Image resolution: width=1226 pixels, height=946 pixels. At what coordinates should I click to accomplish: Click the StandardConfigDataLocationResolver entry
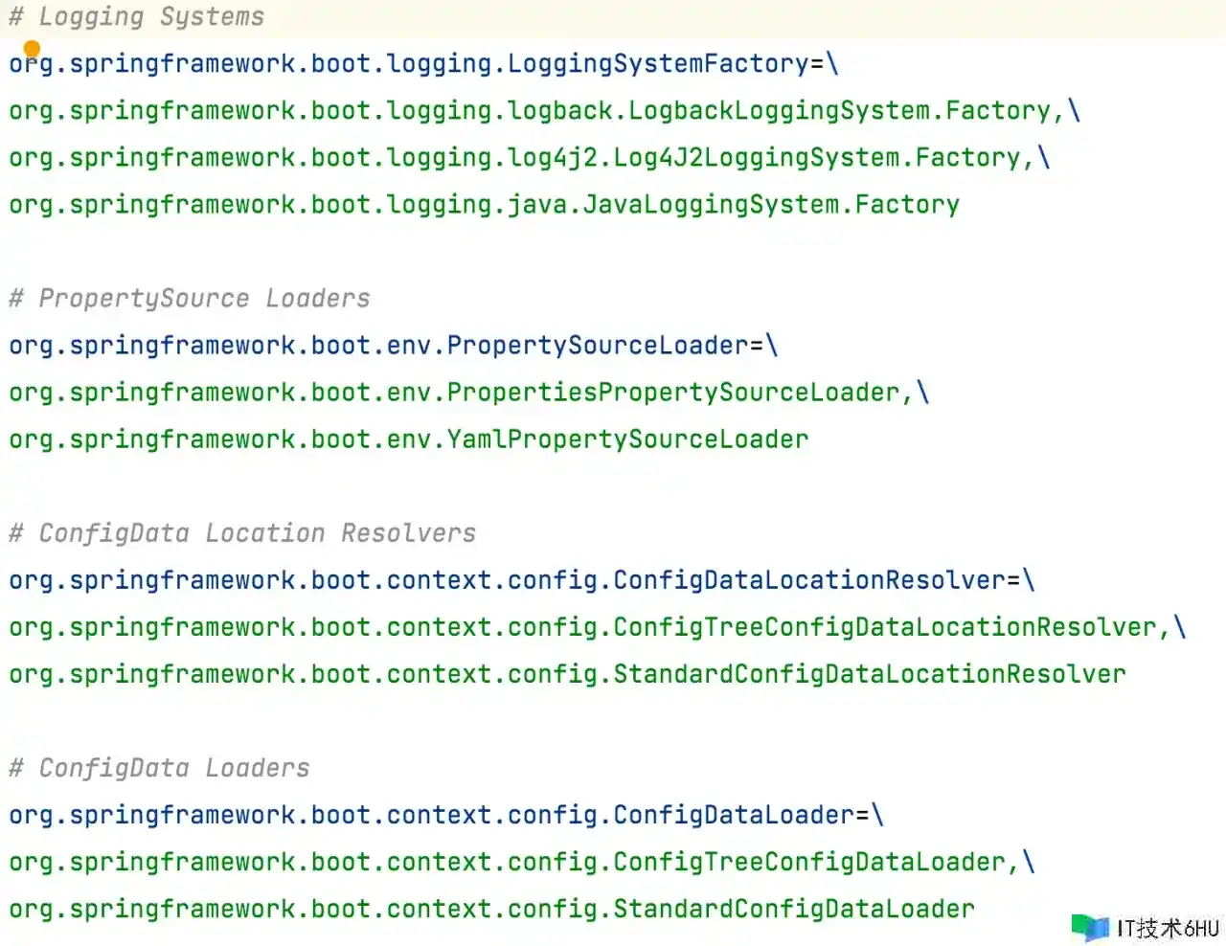click(x=567, y=674)
